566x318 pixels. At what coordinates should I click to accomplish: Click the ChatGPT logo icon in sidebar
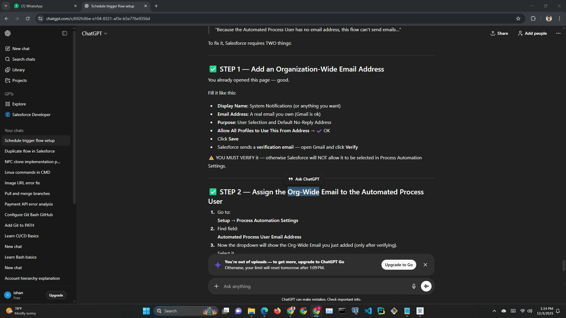coord(8,33)
